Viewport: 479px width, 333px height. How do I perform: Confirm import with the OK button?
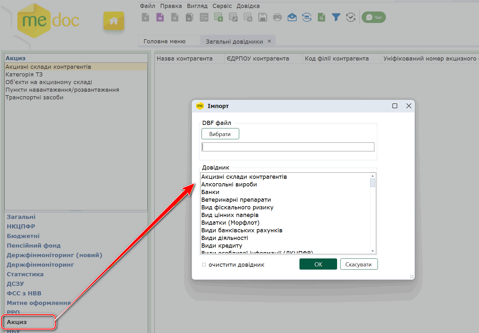click(318, 264)
